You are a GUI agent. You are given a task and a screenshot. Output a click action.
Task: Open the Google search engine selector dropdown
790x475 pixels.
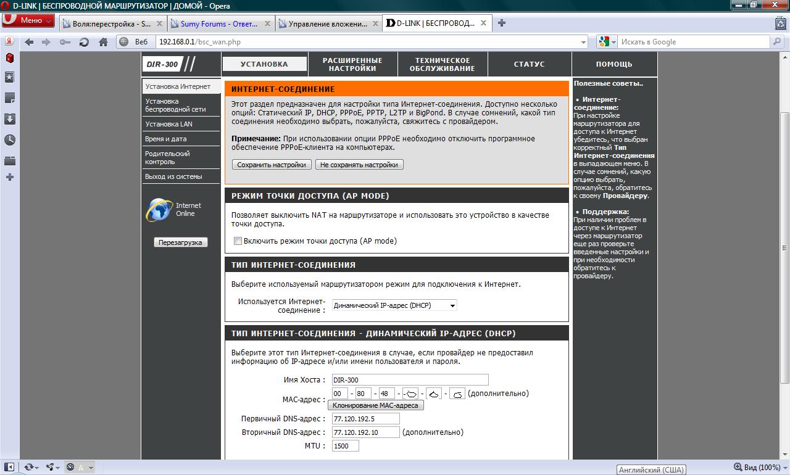[x=607, y=42]
